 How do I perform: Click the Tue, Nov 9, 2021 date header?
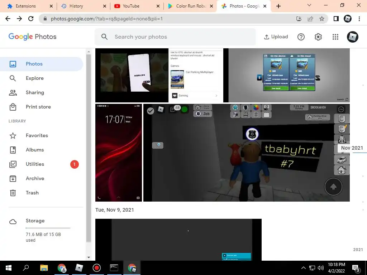click(x=114, y=210)
